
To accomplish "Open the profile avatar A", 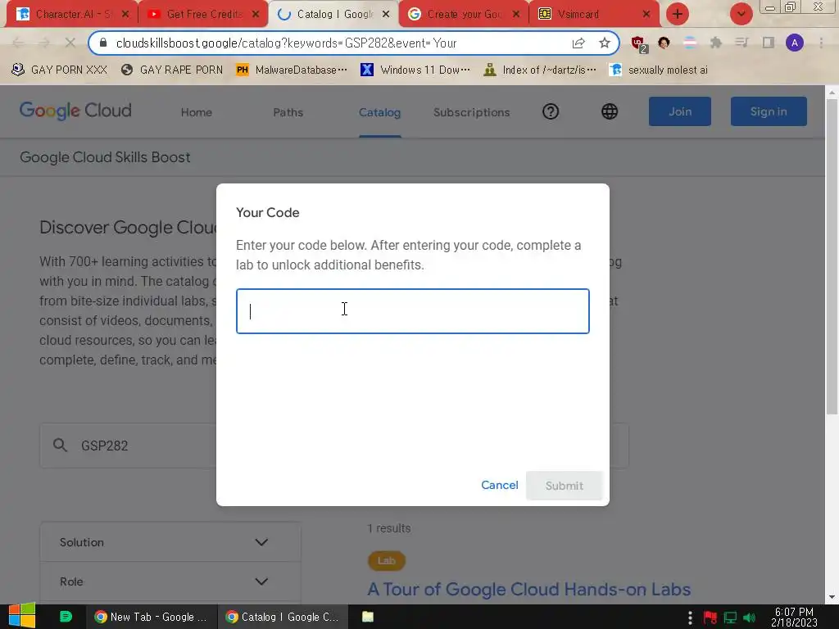I will (x=795, y=43).
